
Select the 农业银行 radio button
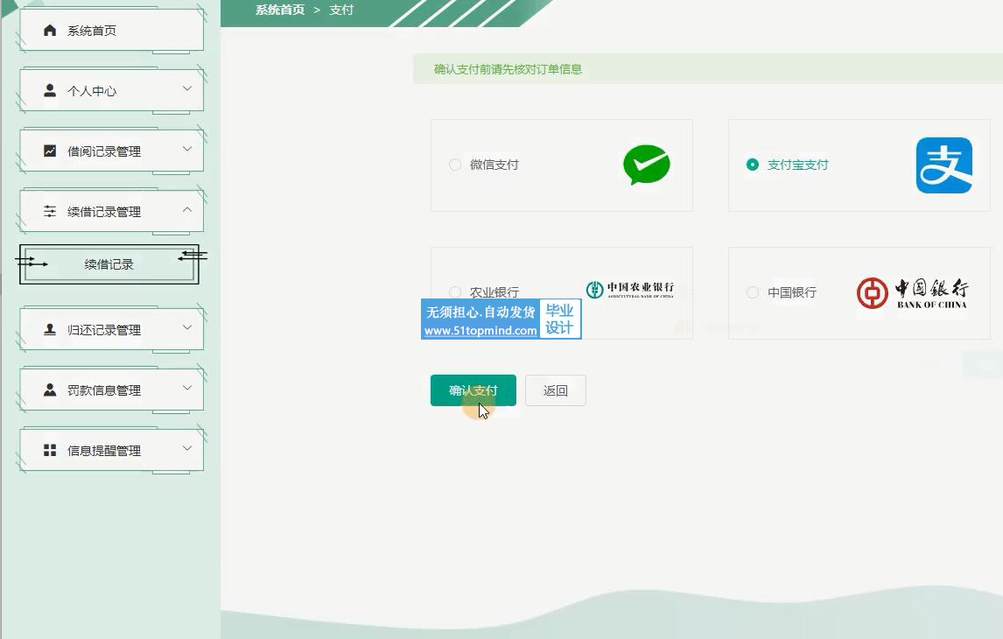(455, 292)
